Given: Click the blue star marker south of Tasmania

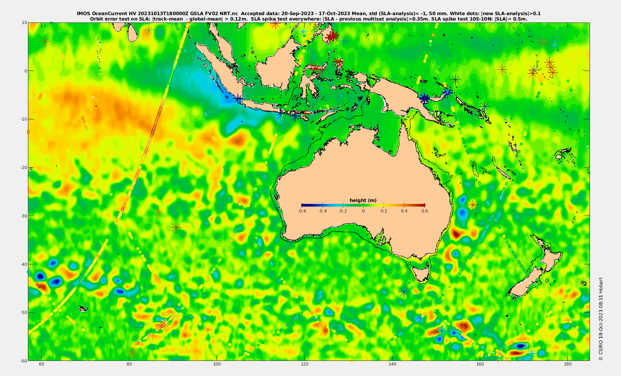Looking at the screenshot, I should pyautogui.click(x=404, y=291).
